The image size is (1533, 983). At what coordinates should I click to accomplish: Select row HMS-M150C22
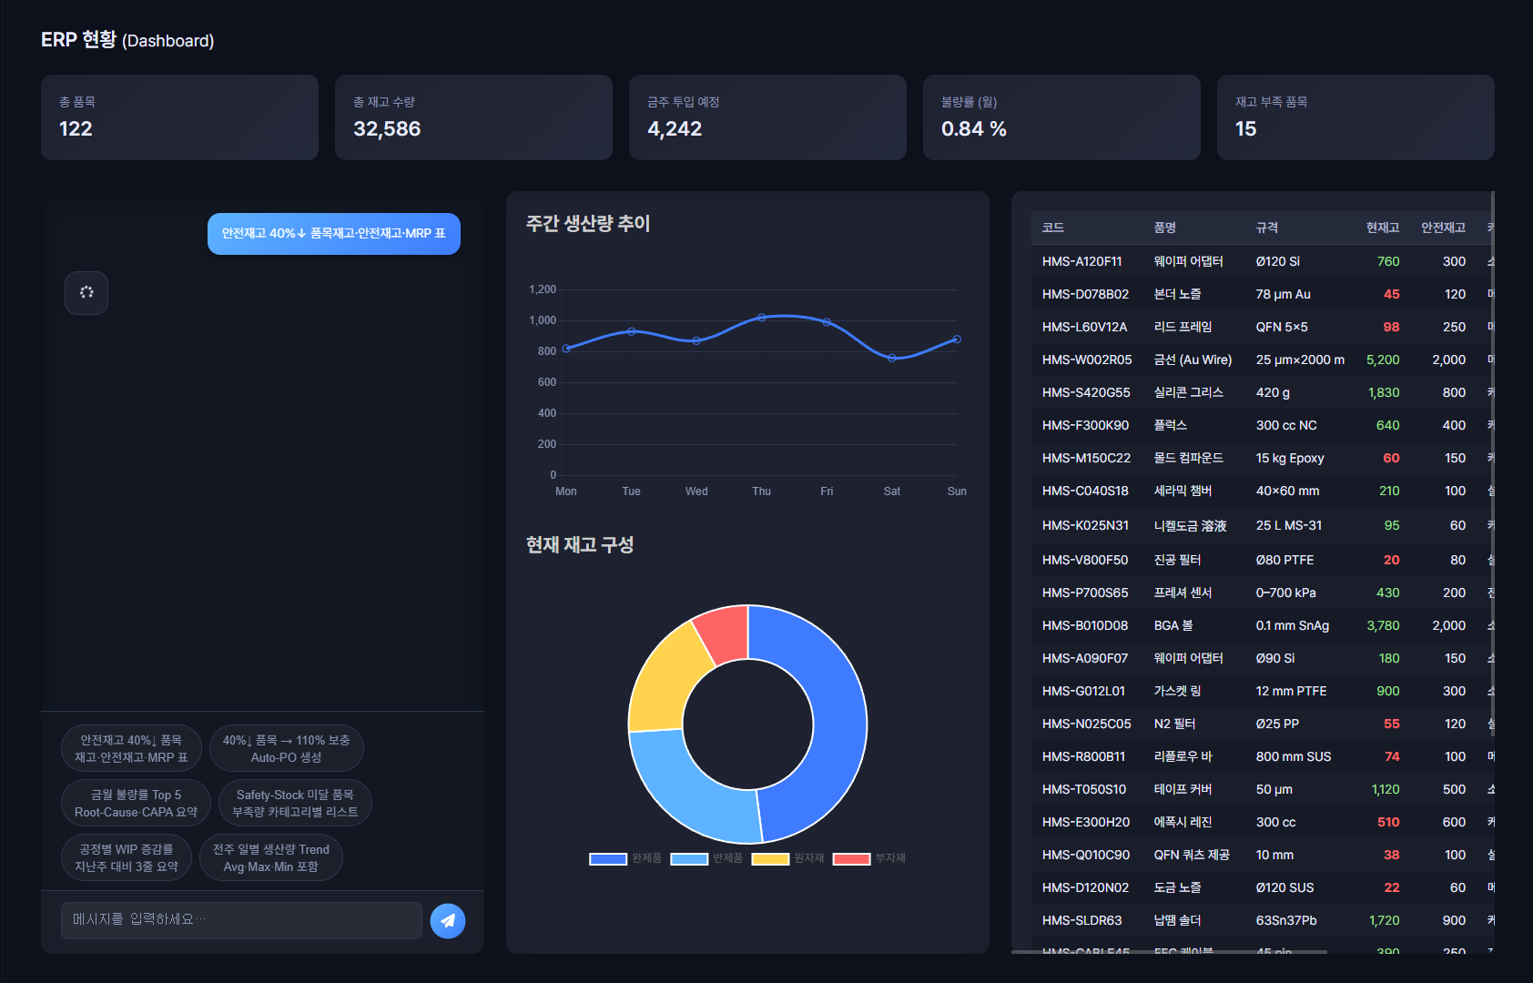(1262, 458)
